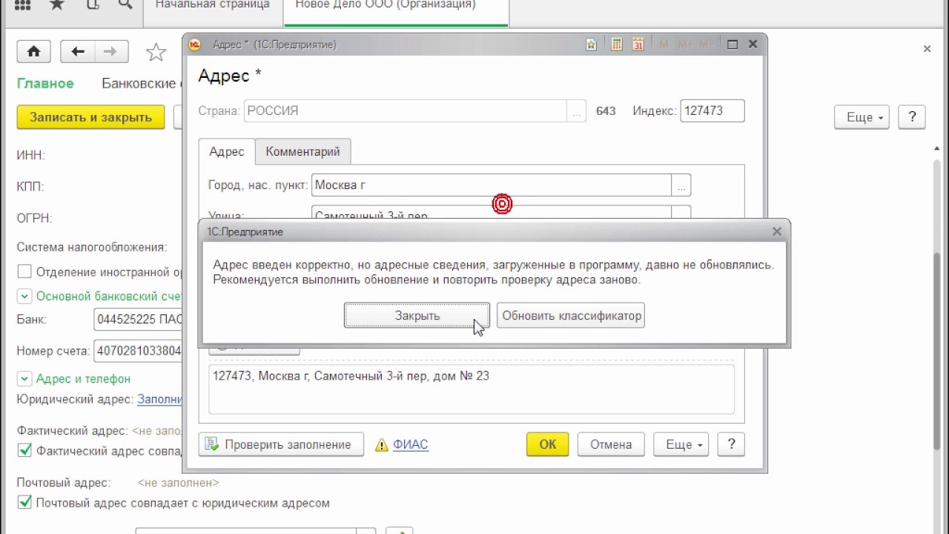949x534 pixels.
Task: Click the country code 643 text
Action: coord(606,111)
